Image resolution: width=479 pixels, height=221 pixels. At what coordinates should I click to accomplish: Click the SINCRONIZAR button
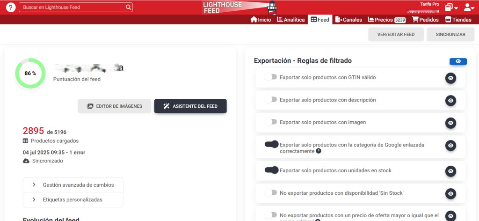[450, 34]
